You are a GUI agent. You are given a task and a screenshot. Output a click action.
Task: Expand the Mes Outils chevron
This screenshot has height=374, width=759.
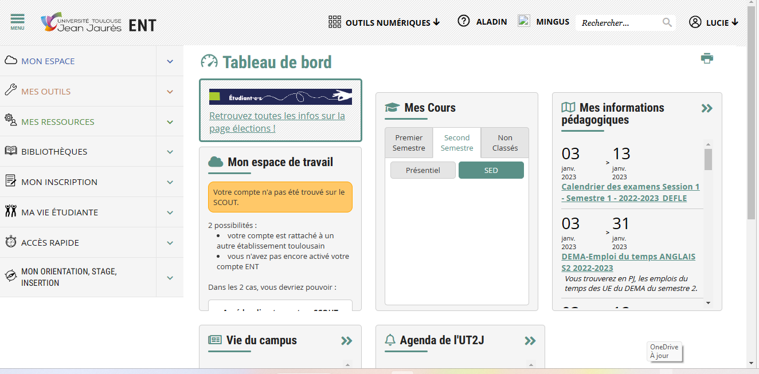170,92
